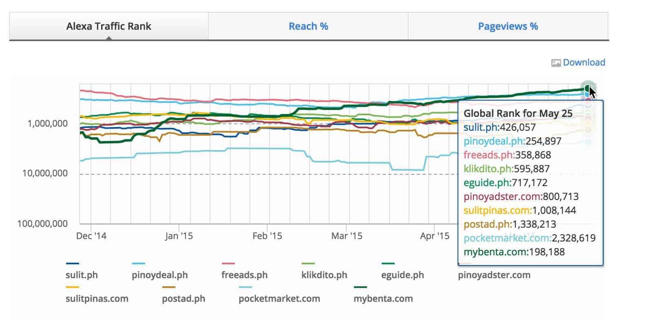Select the Alexa Traffic Rank tab
The width and height of the screenshot is (650, 325).
point(108,26)
